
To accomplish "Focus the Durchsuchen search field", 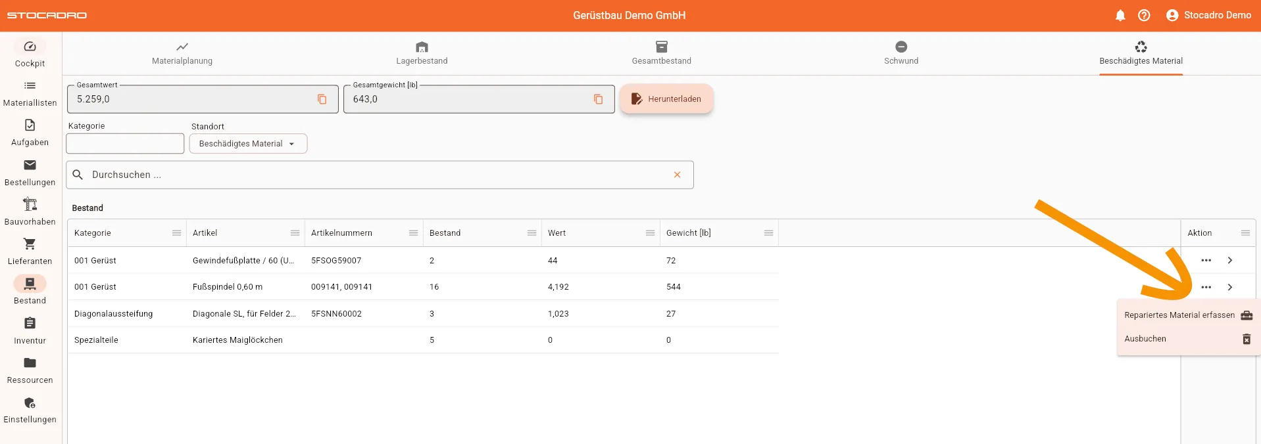I will click(375, 175).
